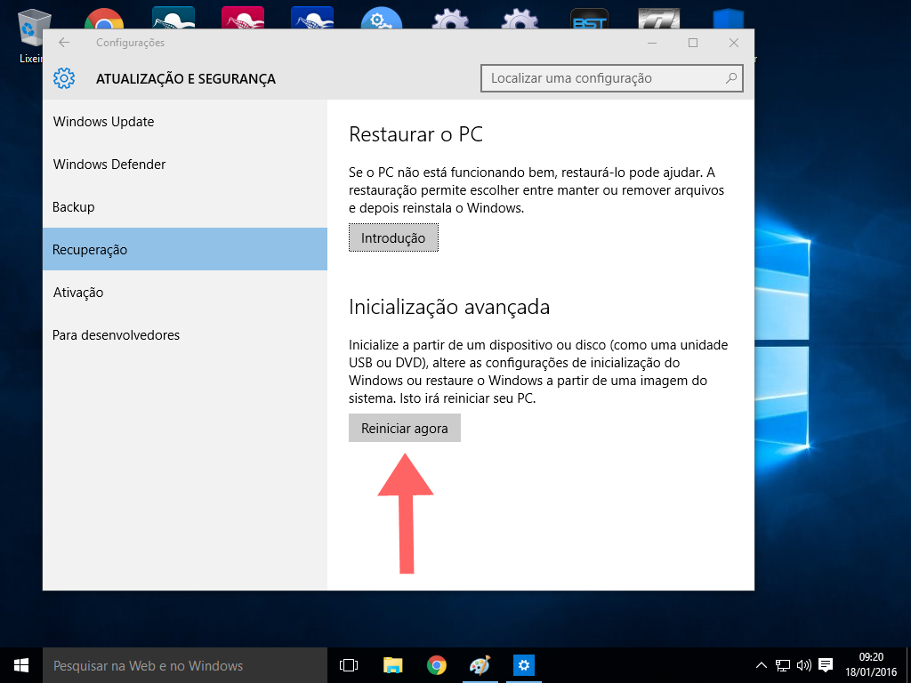
Task: Click the ATUALIZAÇÃO E SEGURANÇA title
Action: point(186,79)
